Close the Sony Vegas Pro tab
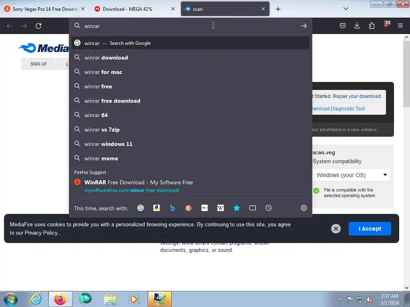 tap(83, 9)
